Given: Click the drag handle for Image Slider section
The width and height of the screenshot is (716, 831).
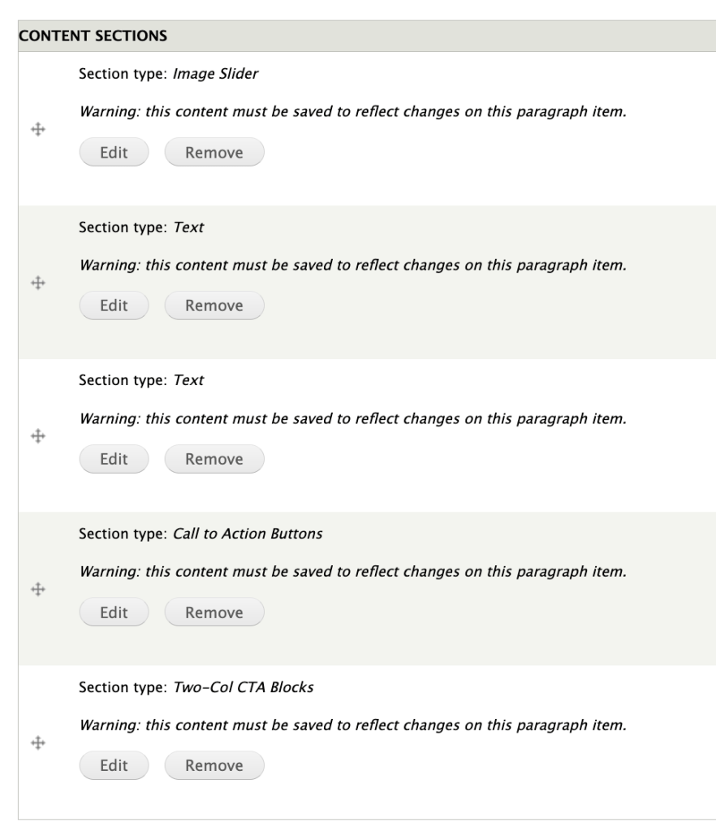Looking at the screenshot, I should [x=36, y=129].
